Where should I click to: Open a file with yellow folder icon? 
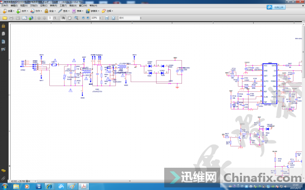(x=5, y=18)
